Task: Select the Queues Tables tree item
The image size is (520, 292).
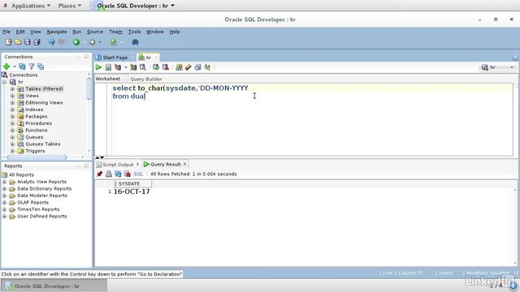Action: (x=43, y=144)
